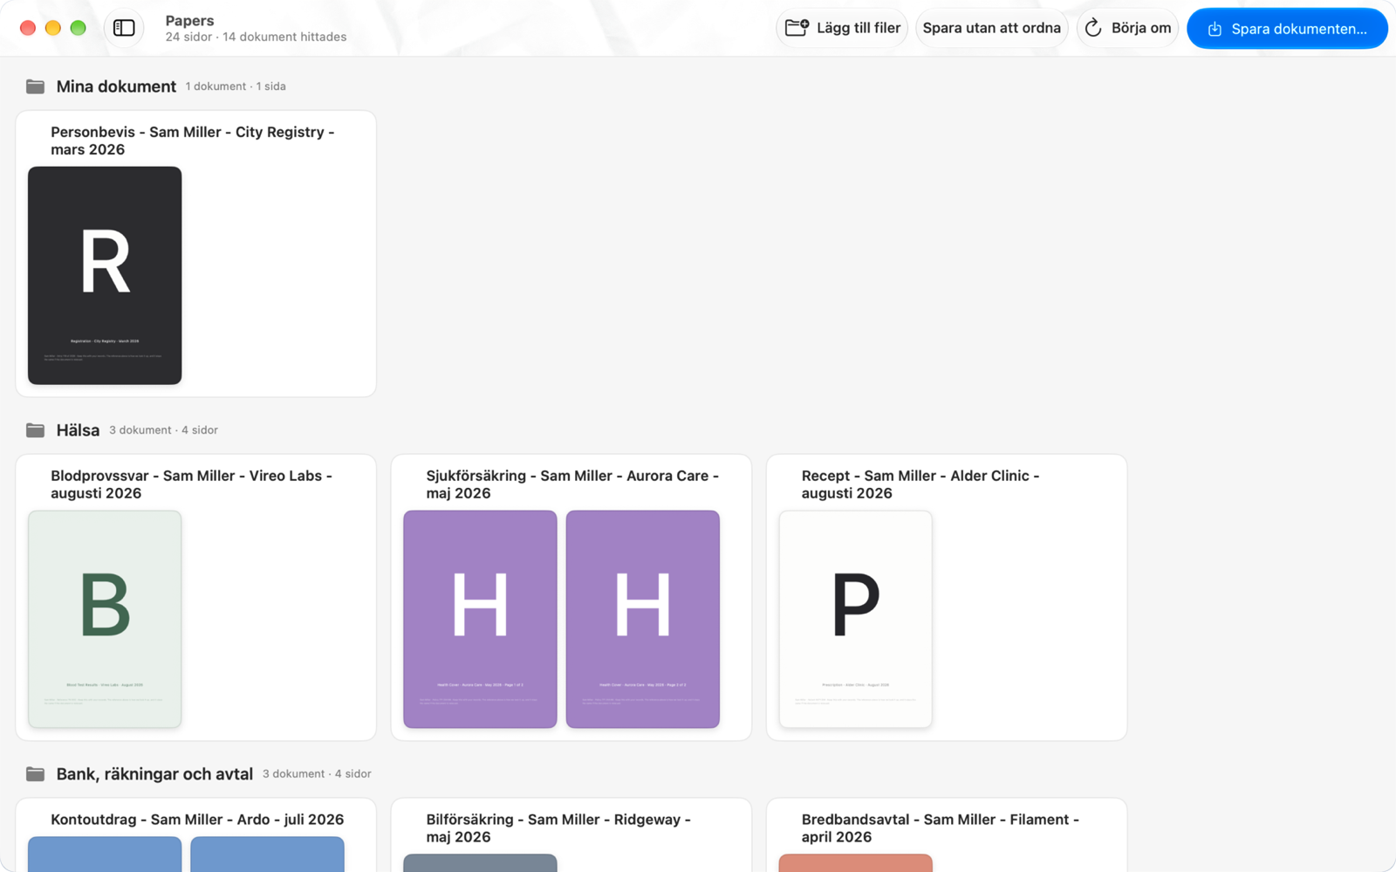Click the Personbevis - Sam Miller document title
Viewport: 1396px width, 872px height.
click(x=193, y=141)
